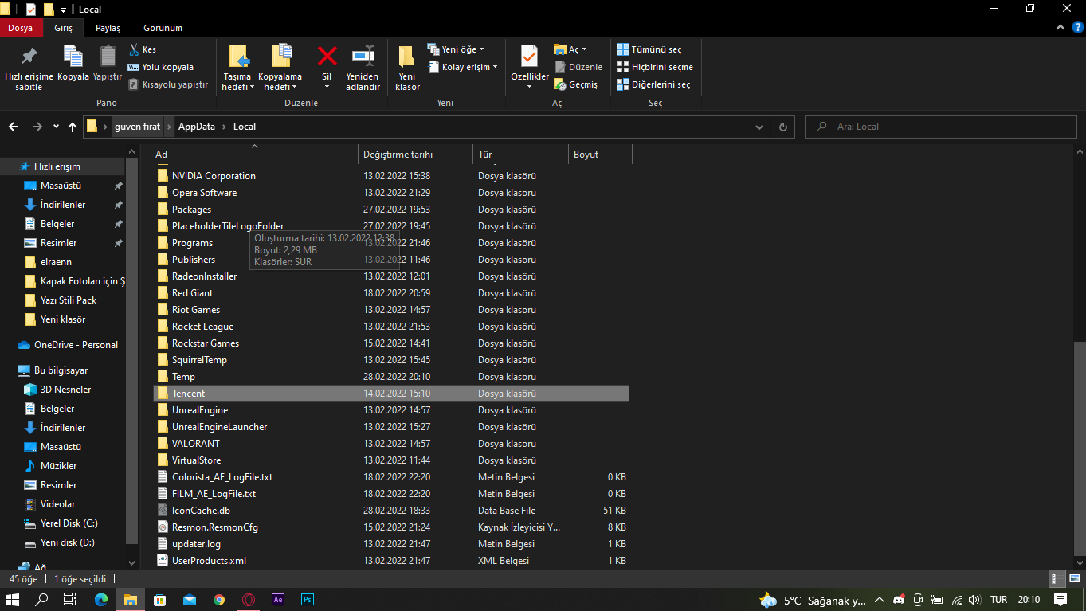Image resolution: width=1086 pixels, height=611 pixels.
Task: Expand the Aç dropdown in ribbon
Action: click(x=571, y=49)
